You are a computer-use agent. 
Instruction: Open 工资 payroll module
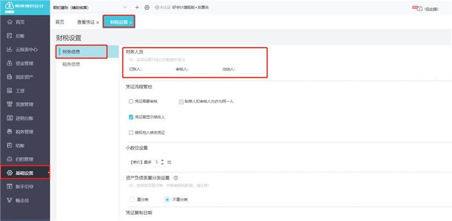point(25,91)
